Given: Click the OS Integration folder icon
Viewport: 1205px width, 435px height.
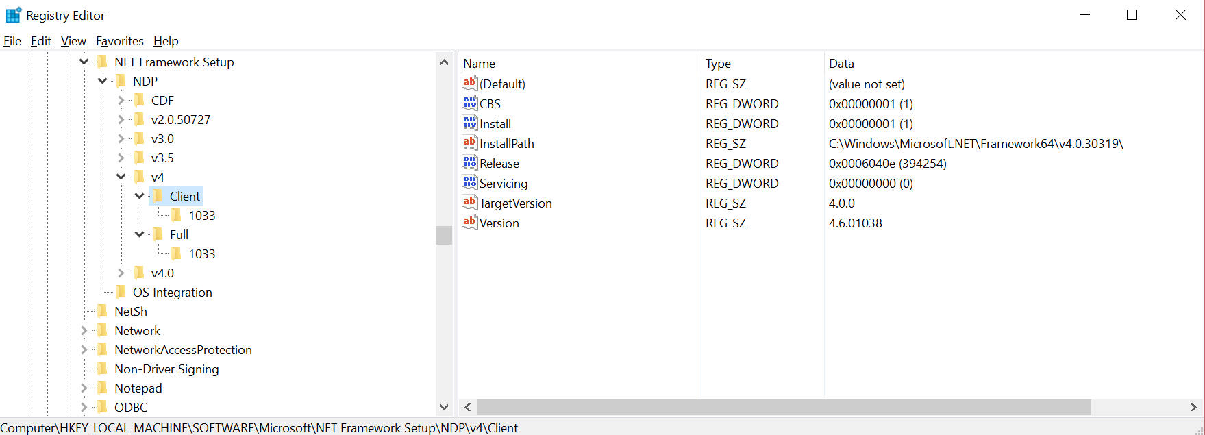Looking at the screenshot, I should [121, 292].
